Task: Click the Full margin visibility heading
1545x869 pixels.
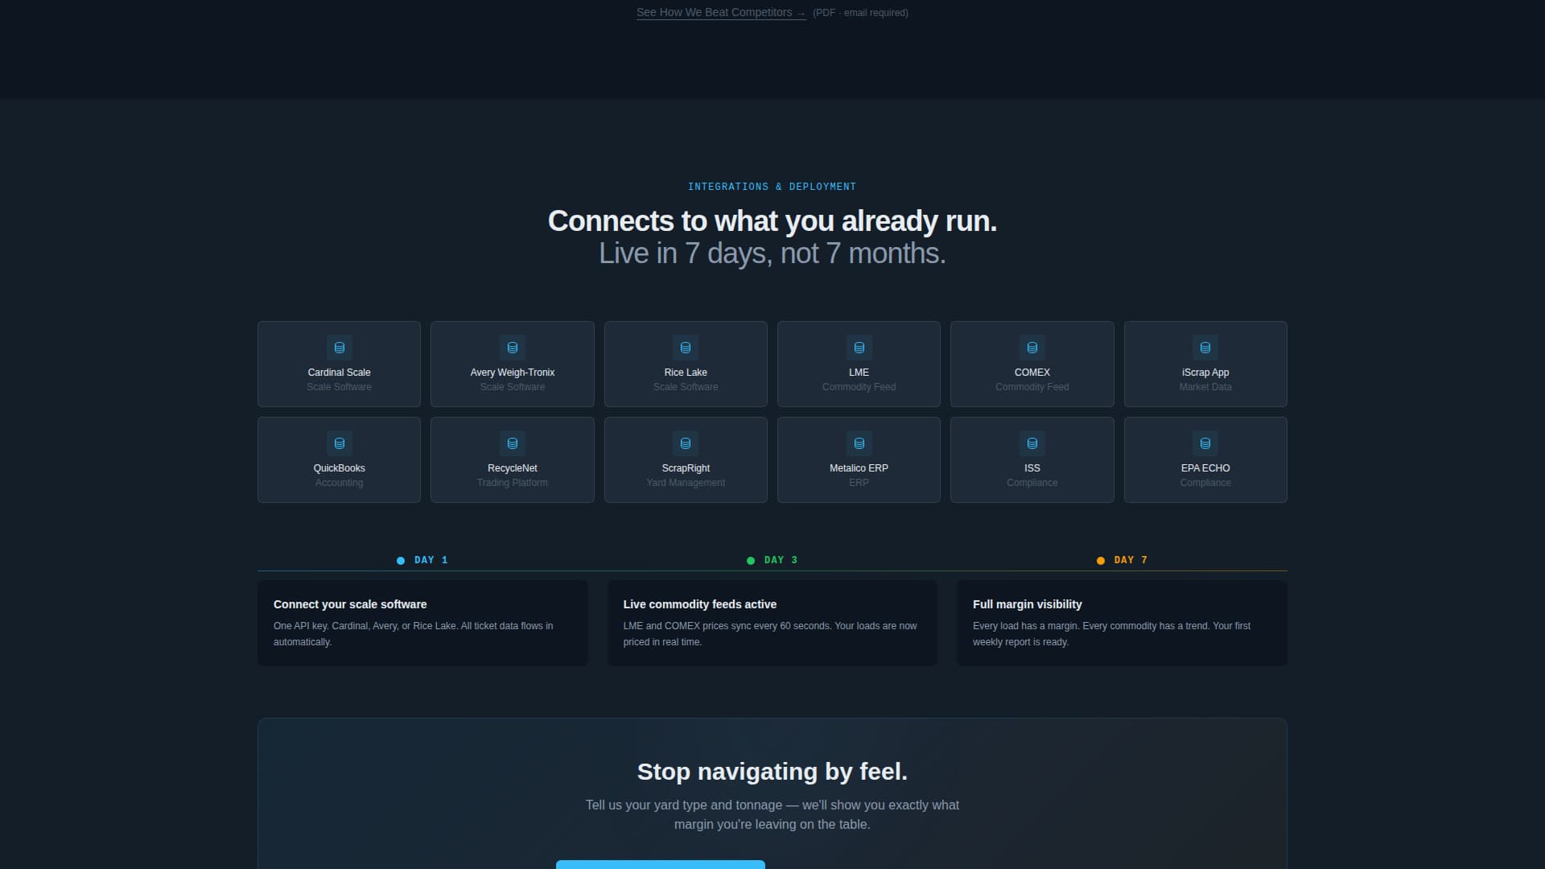Action: pos(1027,604)
